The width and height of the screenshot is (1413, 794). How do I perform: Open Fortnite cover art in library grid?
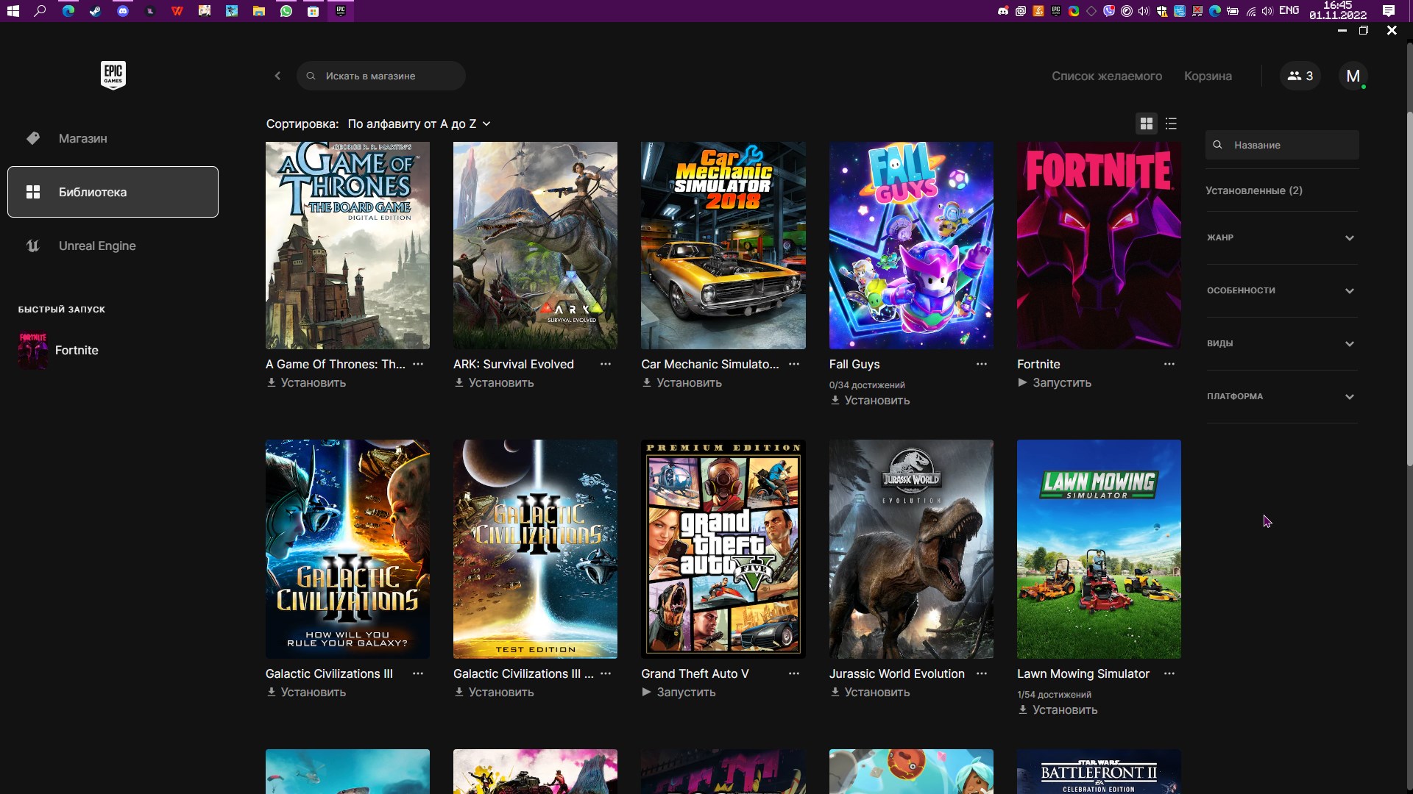pyautogui.click(x=1099, y=246)
